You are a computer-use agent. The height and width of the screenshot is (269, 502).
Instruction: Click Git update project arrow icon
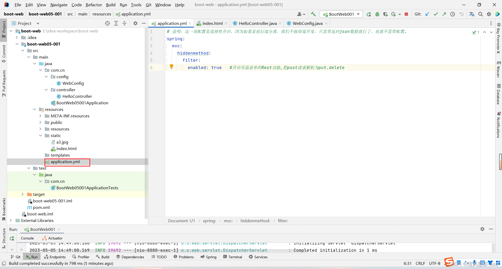pyautogui.click(x=427, y=14)
